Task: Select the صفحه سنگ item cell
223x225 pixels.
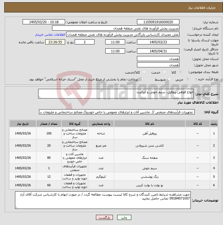Action: click(149, 158)
